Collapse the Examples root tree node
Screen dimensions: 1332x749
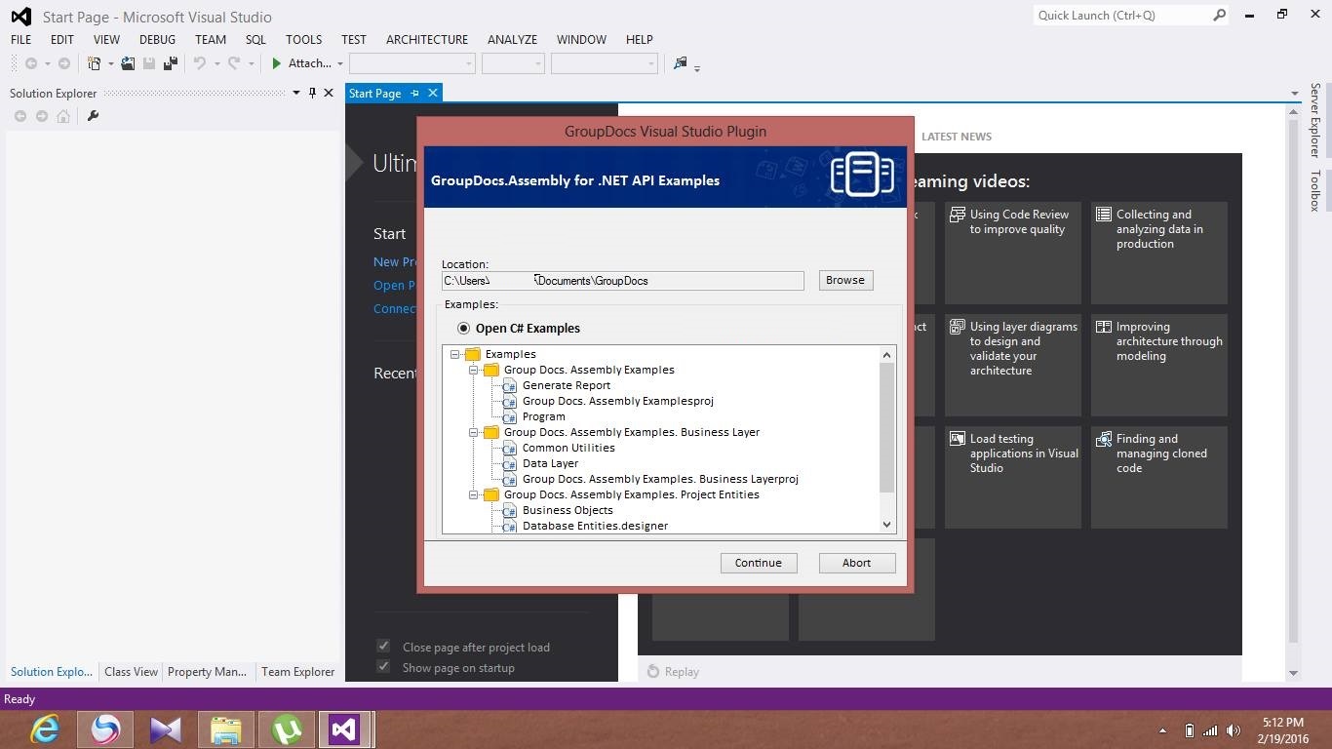454,354
